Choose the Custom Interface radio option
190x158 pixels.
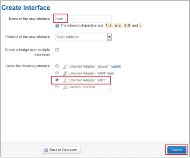(x=57, y=87)
